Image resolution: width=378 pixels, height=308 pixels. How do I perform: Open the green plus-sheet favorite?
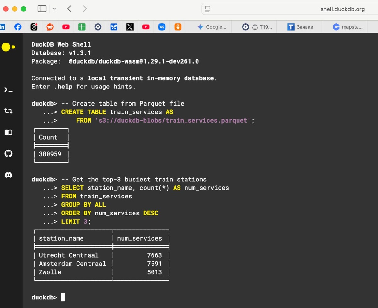(82, 27)
